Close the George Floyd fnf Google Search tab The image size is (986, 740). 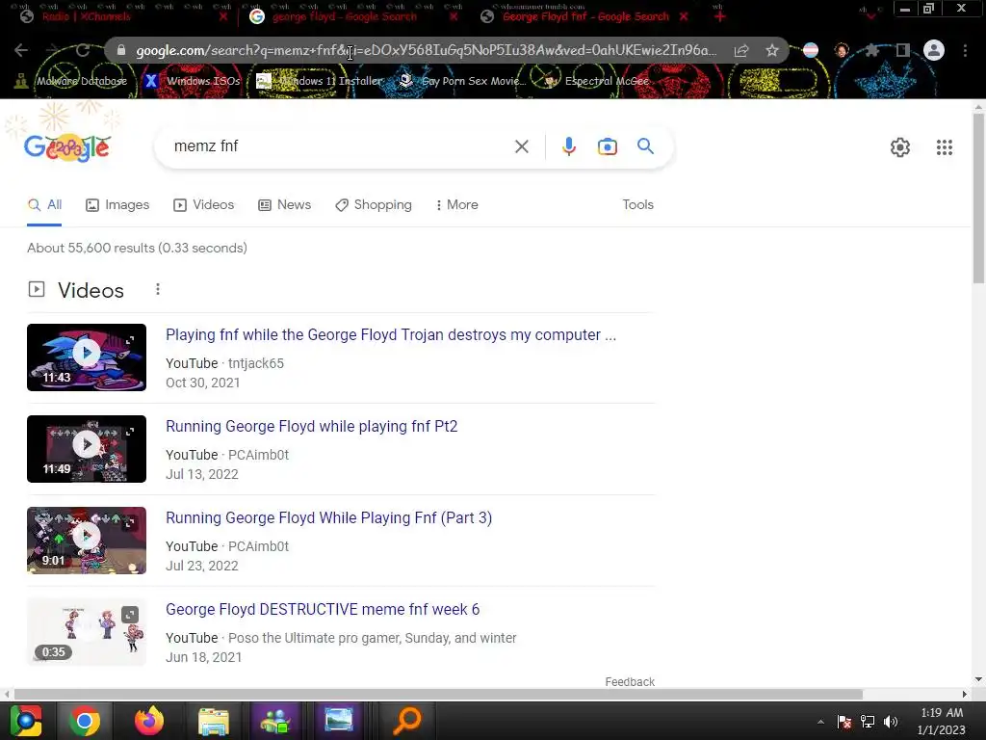coord(684,16)
